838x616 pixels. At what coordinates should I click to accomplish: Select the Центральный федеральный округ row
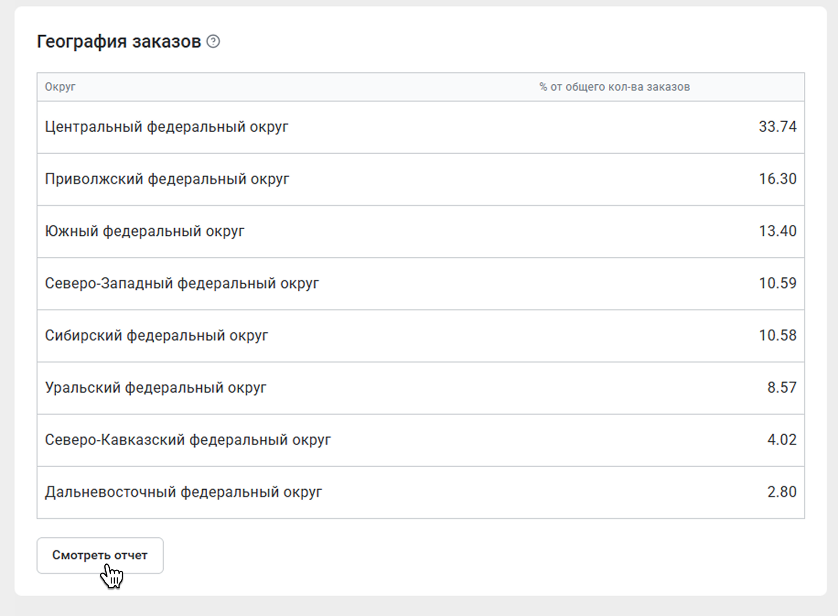[x=167, y=127]
